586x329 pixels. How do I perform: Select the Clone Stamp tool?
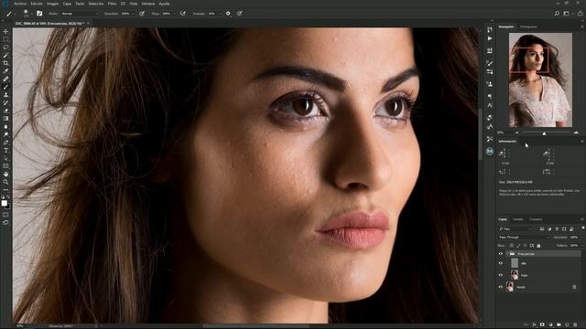click(x=5, y=95)
